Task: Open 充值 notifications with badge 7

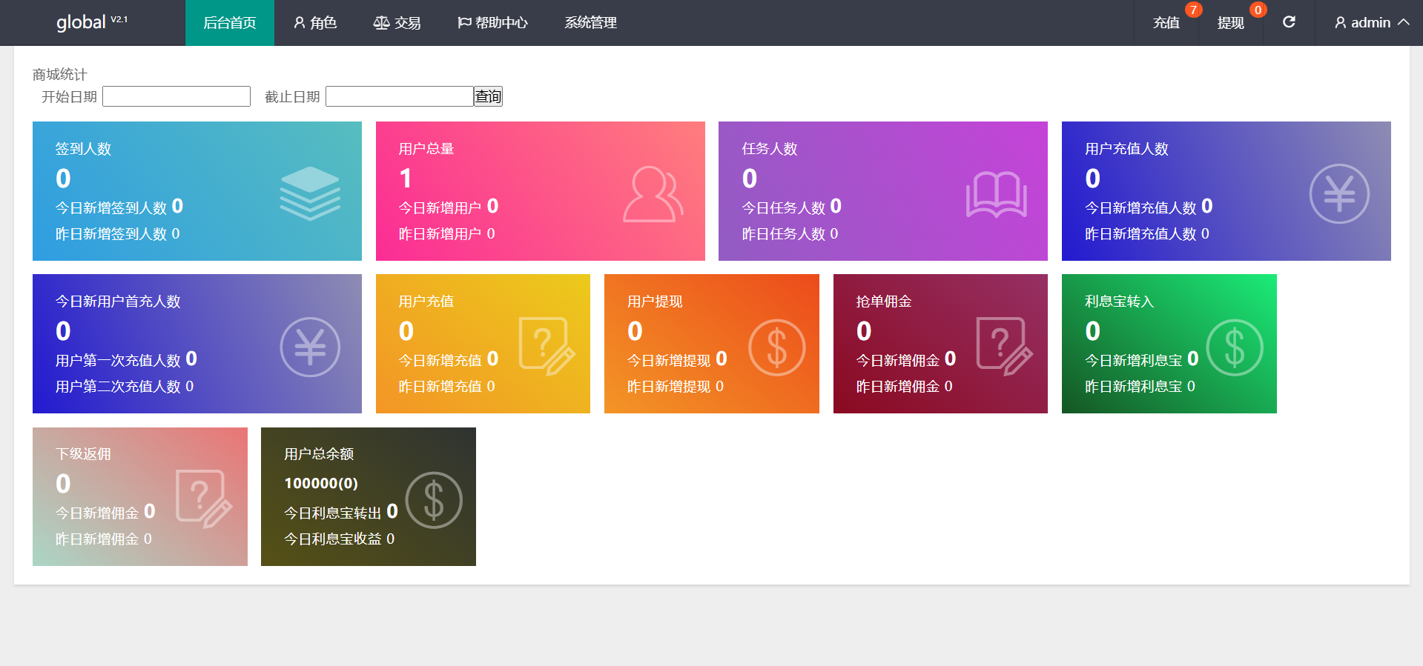Action: click(1166, 23)
